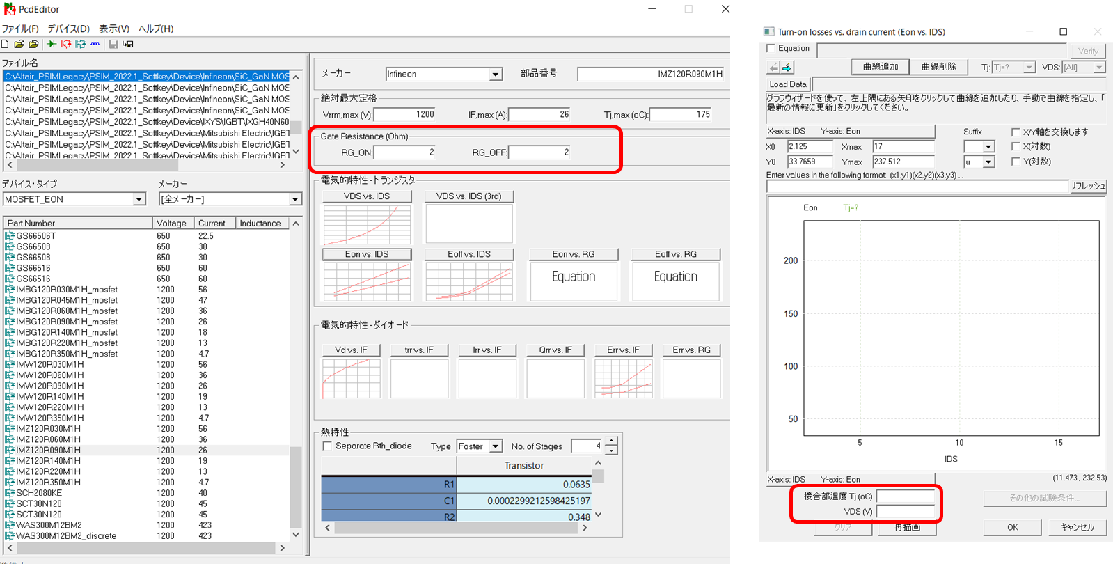1113x564 pixels.
Task: Click the green diode device icon
Action: 52,44
